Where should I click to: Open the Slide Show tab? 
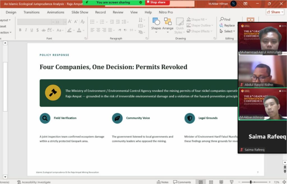click(x=80, y=12)
